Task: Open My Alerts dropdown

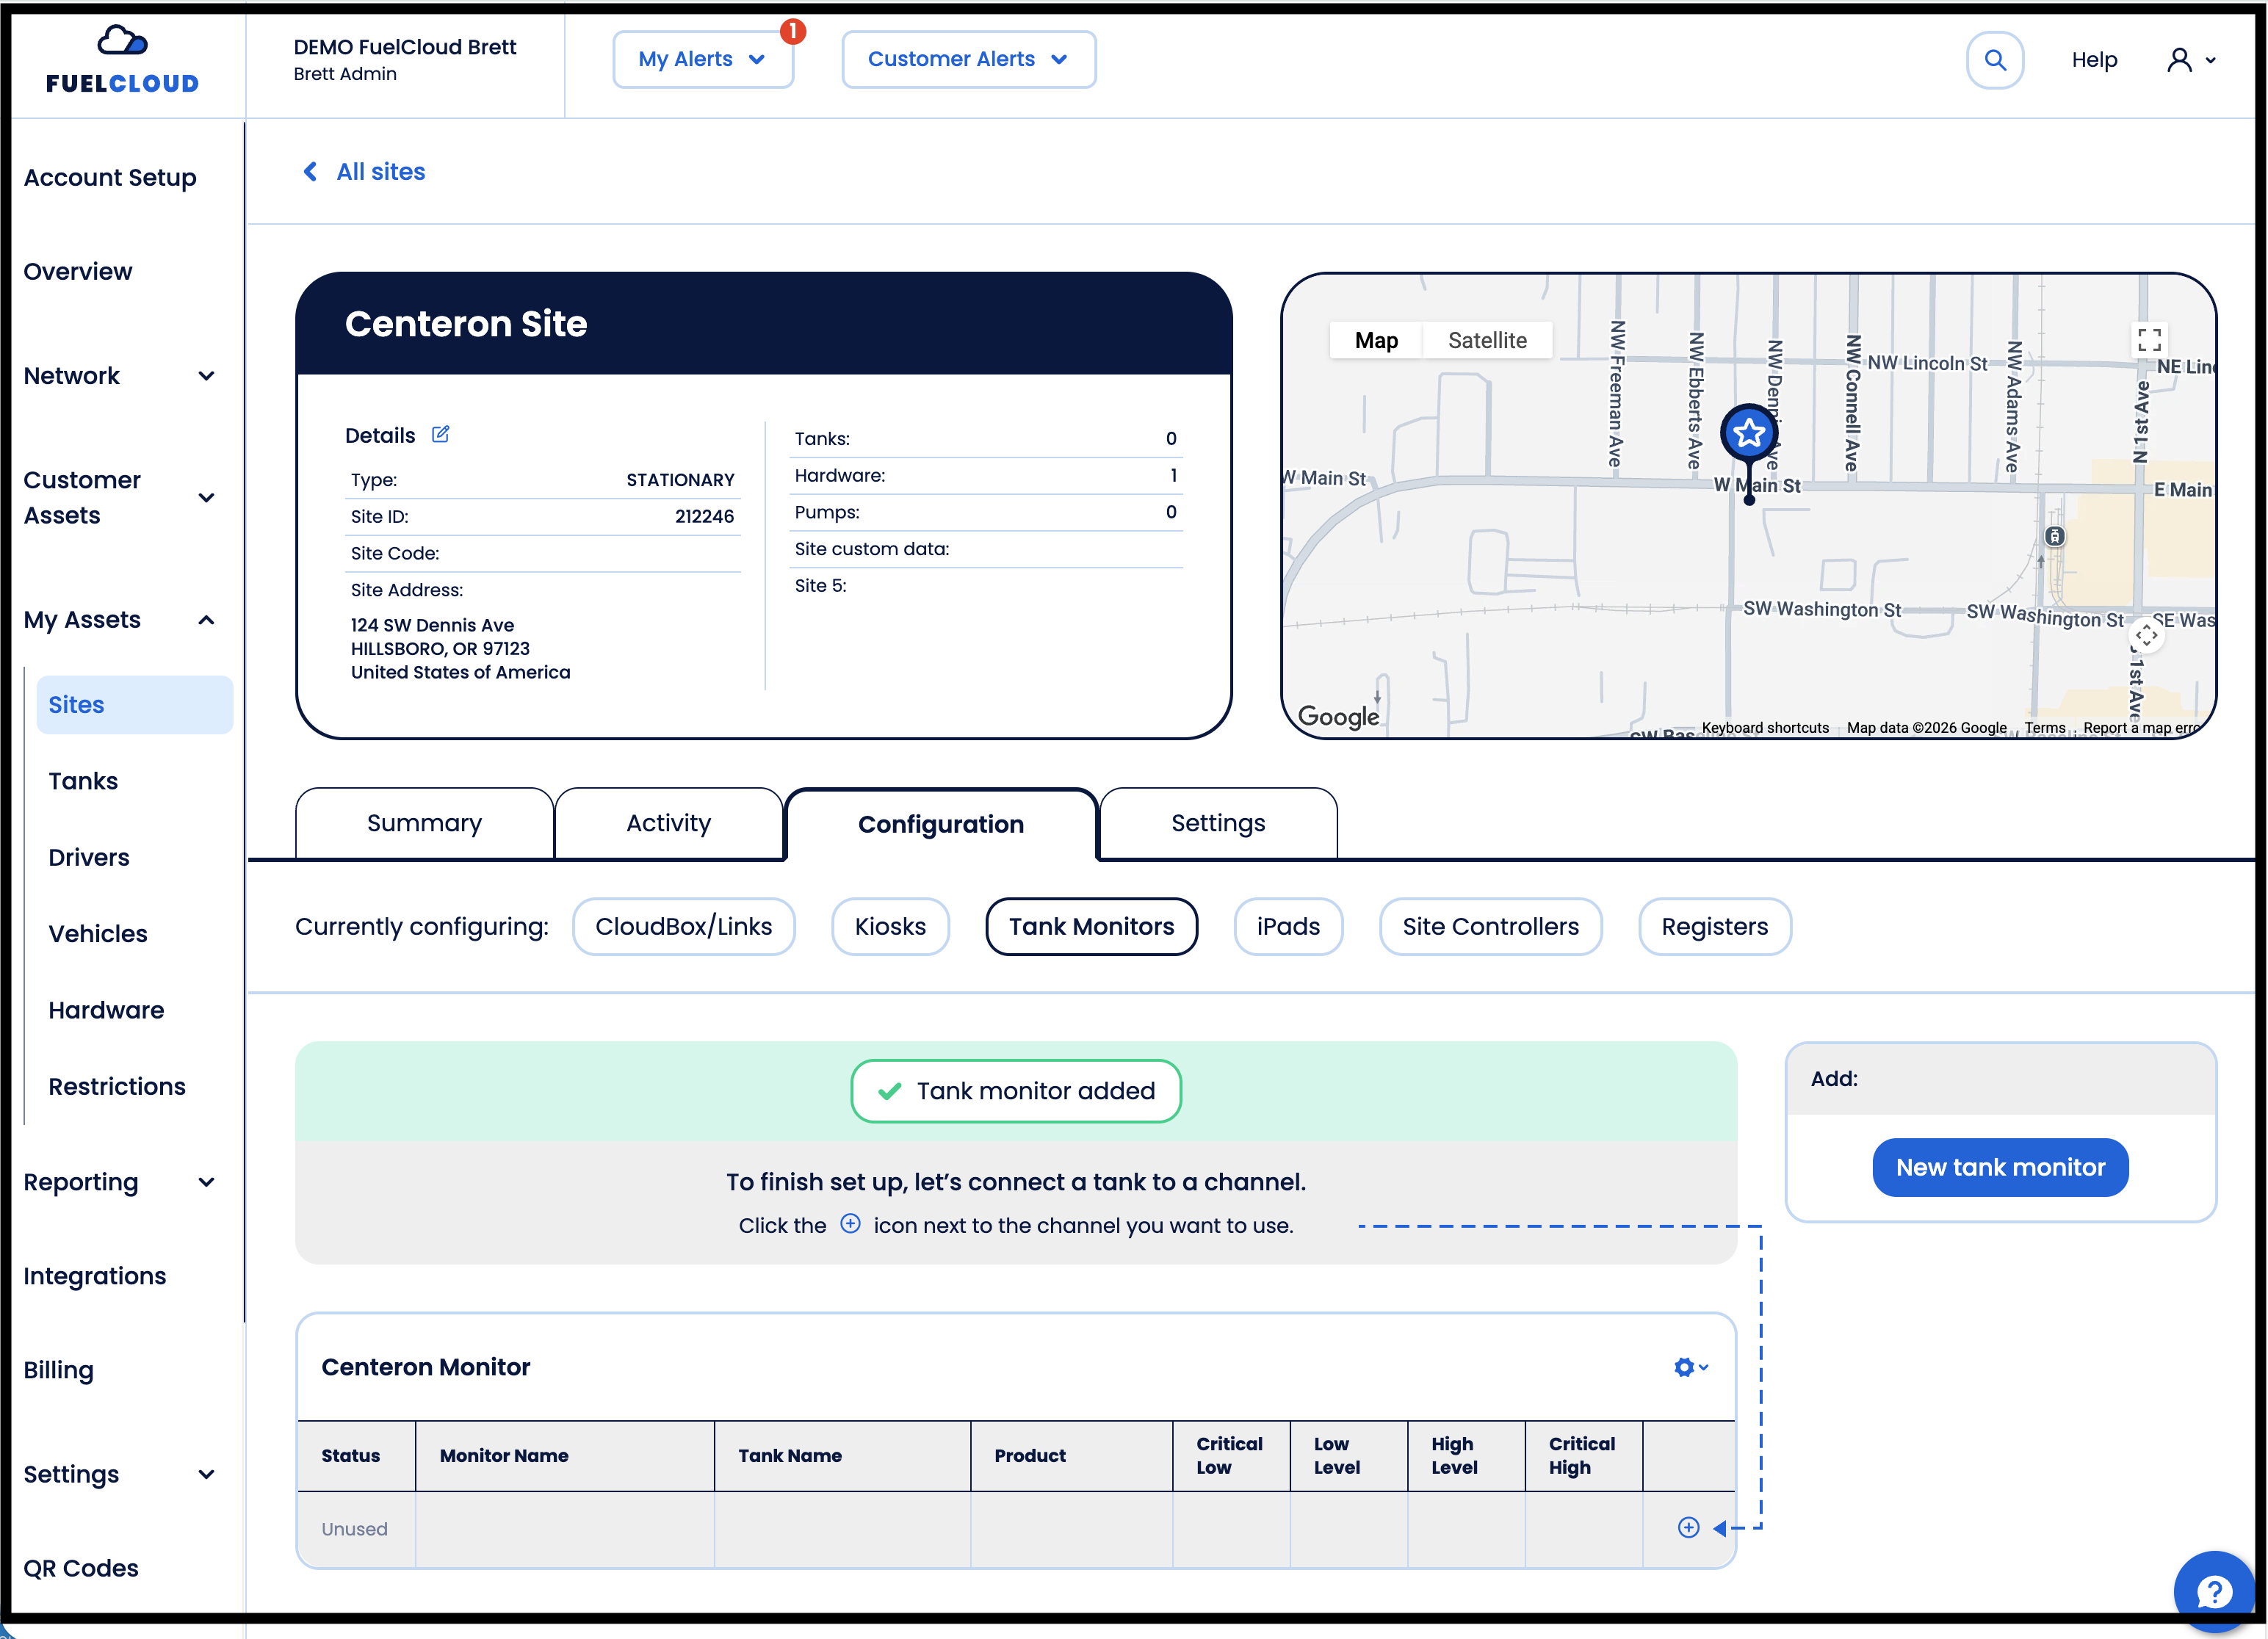Action: [x=703, y=59]
